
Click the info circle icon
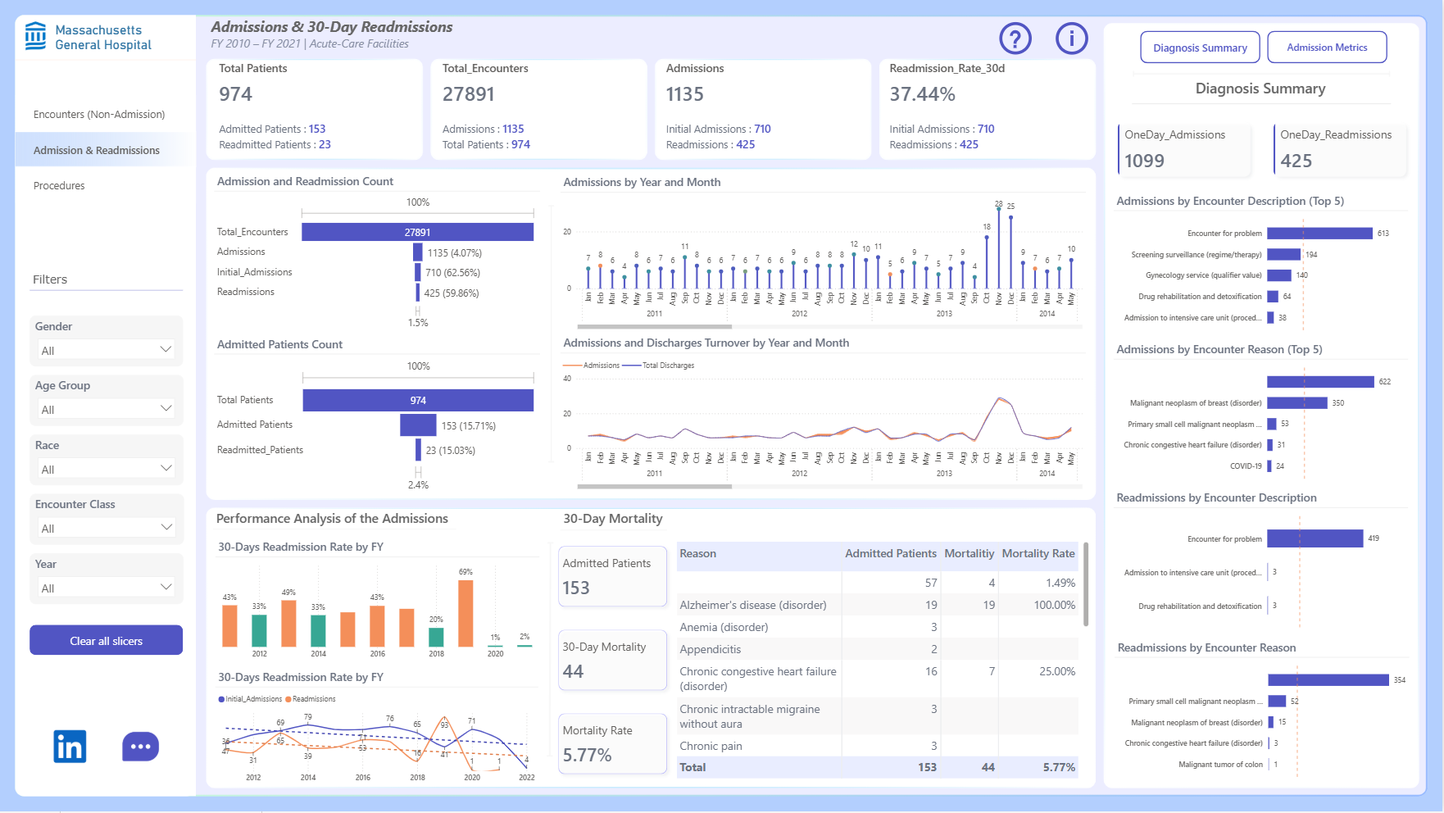pyautogui.click(x=1071, y=39)
